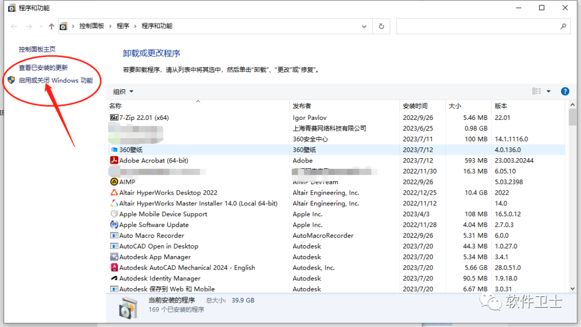Select Autodesk App Manager icon

(x=114, y=257)
